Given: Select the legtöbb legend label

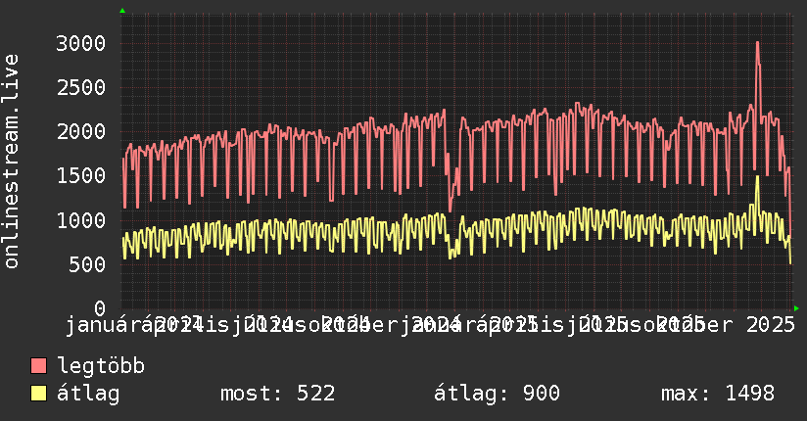Looking at the screenshot, I should click(101, 366).
